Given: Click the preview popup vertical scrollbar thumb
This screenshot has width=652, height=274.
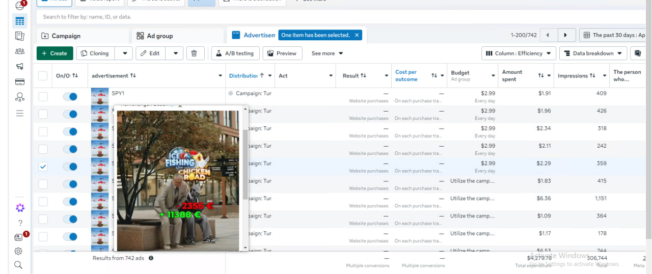Looking at the screenshot, I should pos(245,164).
